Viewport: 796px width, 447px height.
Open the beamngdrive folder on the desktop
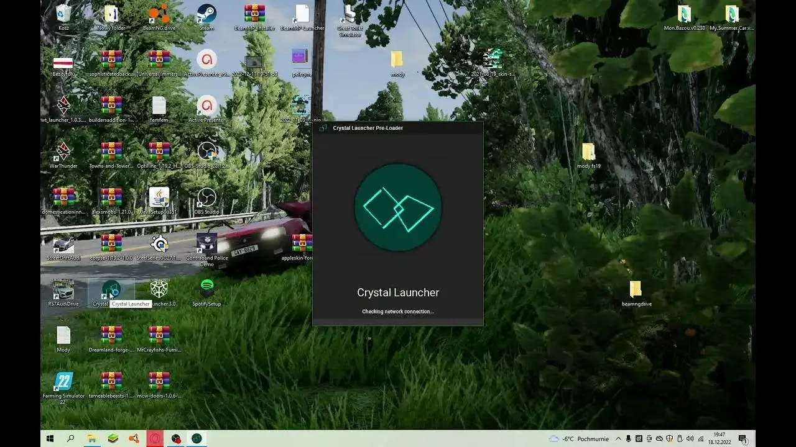[635, 289]
